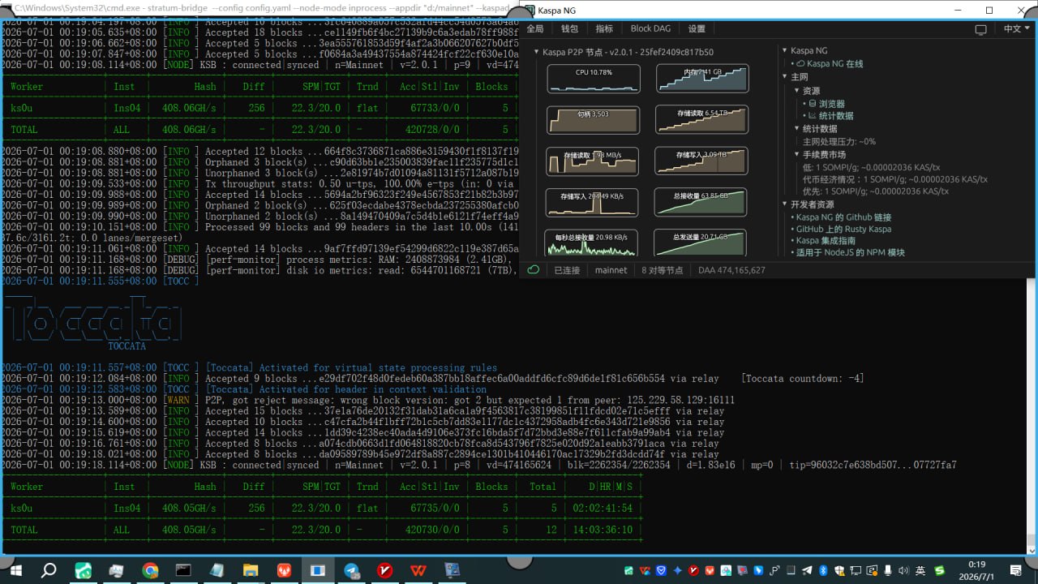Click the WPS Office taskbar icon
1038x584 pixels.
(x=418, y=570)
